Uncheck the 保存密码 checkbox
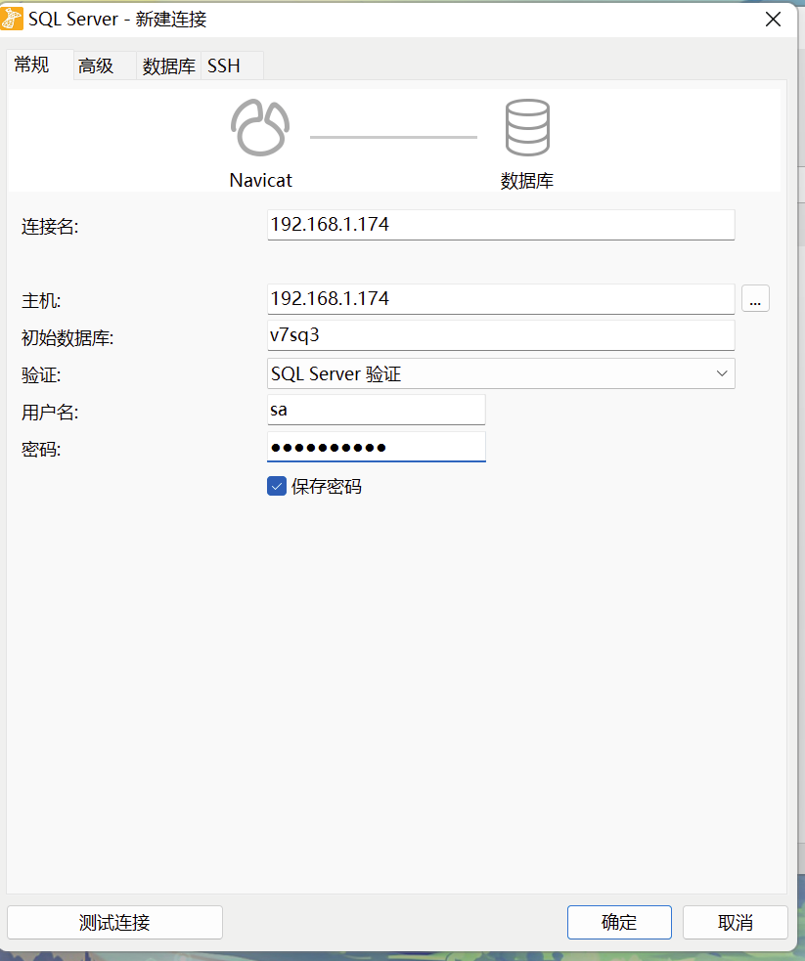This screenshot has width=805, height=961. 277,486
